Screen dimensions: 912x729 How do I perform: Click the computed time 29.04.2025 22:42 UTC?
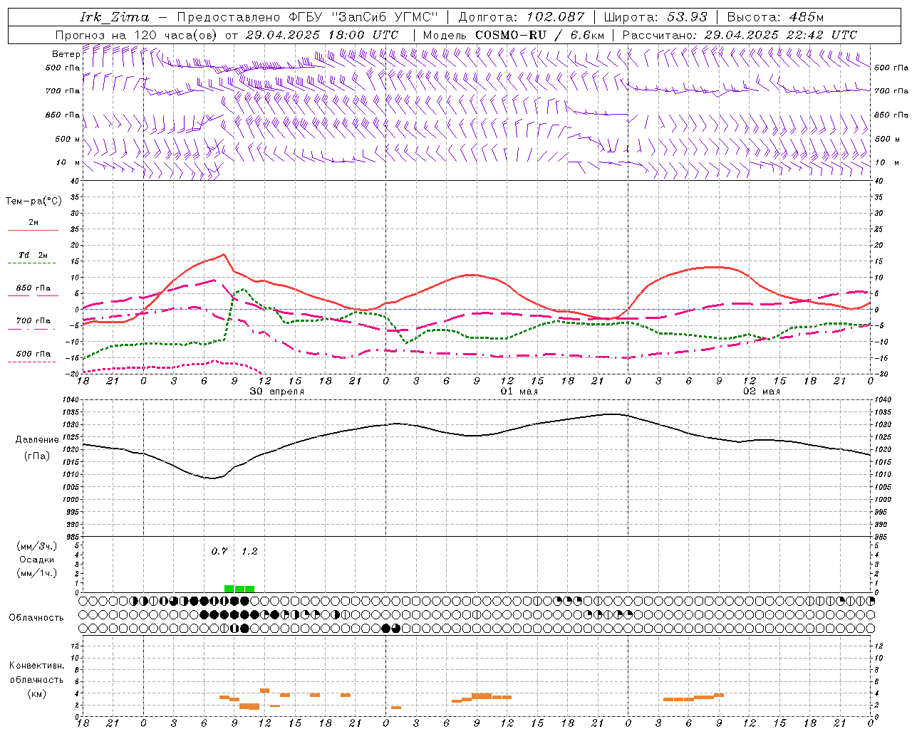(780, 35)
